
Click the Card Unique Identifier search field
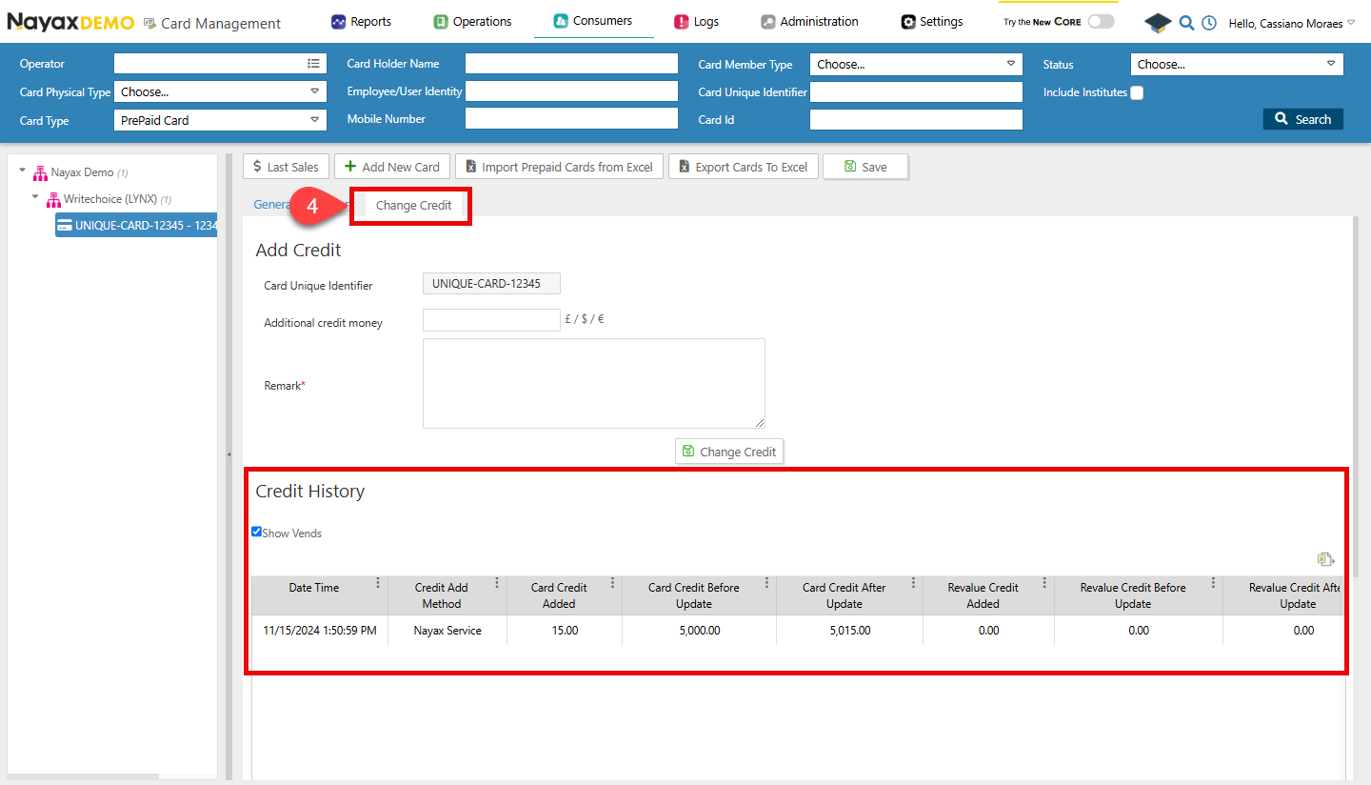pos(916,92)
